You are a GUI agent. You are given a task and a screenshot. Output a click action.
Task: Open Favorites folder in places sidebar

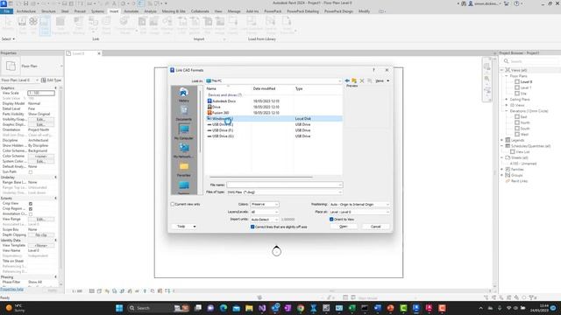(183, 170)
